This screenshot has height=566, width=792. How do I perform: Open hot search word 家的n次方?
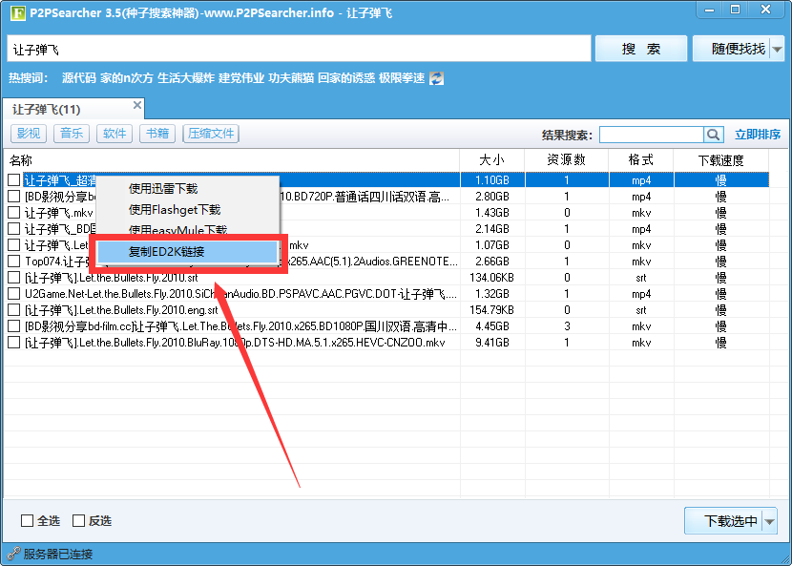tap(127, 78)
